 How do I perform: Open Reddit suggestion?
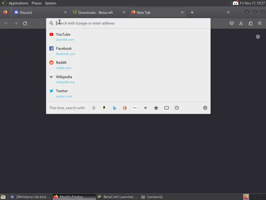tap(128, 65)
